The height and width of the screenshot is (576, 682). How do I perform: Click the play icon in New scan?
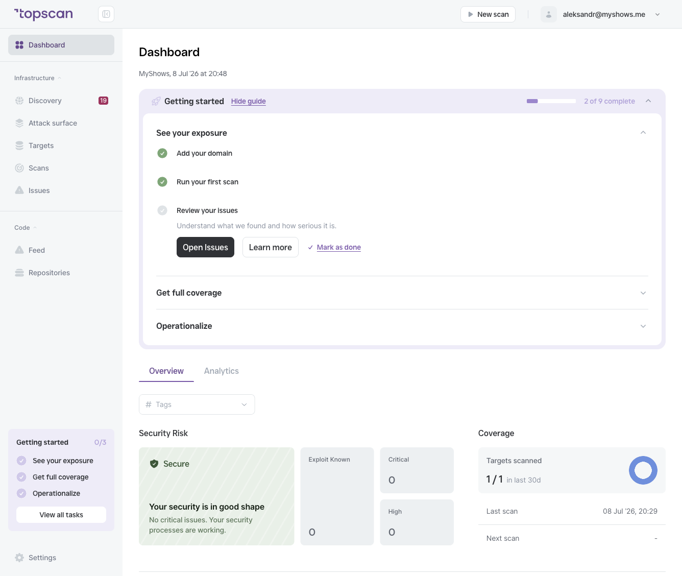(x=471, y=14)
